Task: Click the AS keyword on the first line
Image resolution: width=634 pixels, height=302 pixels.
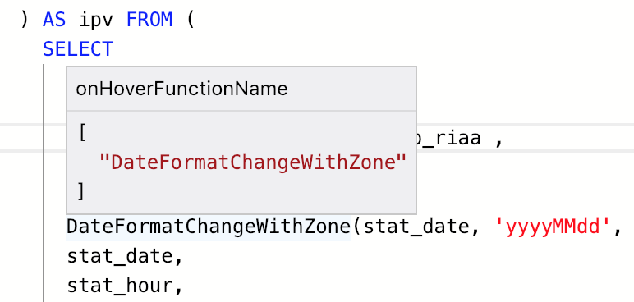Action: [x=54, y=20]
